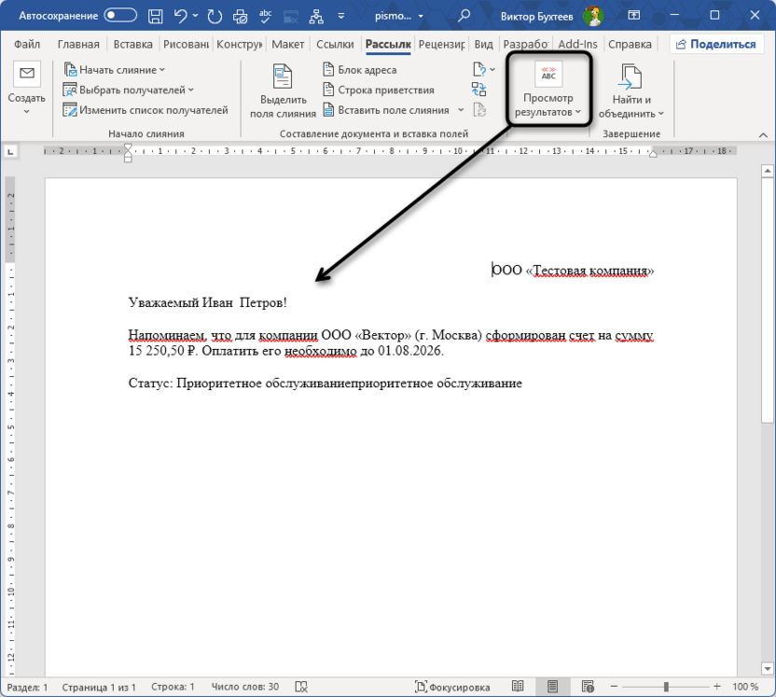Click the Update Labels icon

479,110
